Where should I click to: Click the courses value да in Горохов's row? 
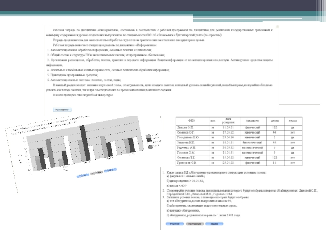pos(293,153)
